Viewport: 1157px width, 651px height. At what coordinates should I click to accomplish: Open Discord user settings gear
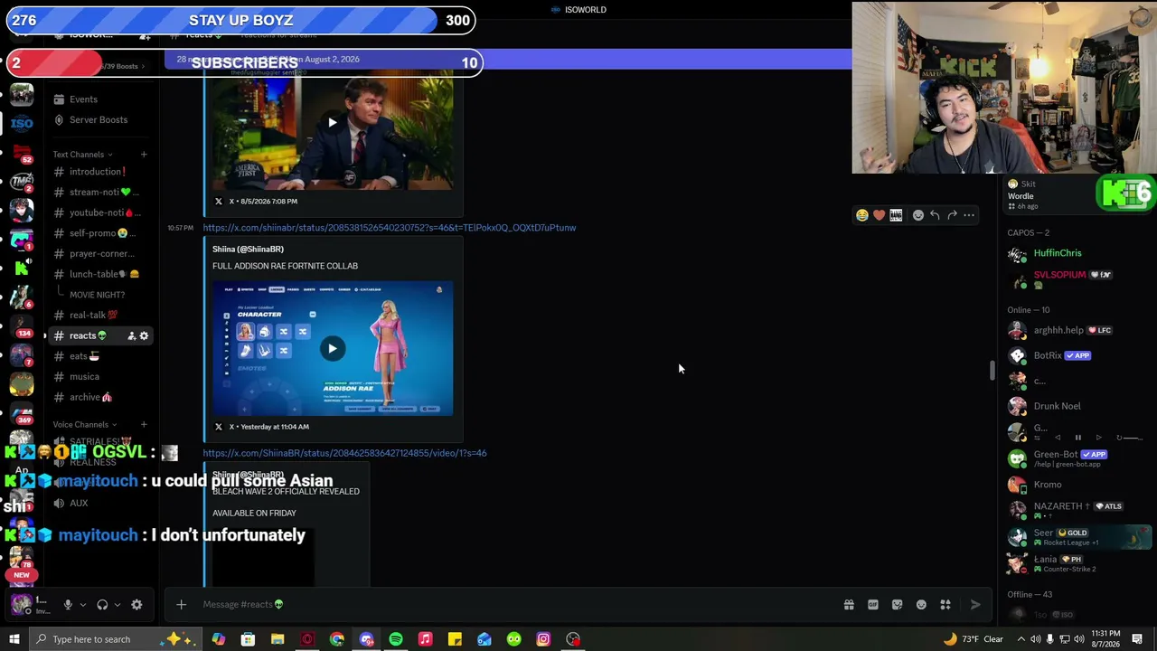tap(136, 605)
